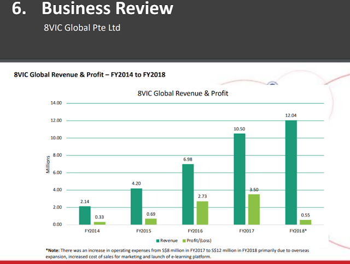Viewport: 350px width, 264px height.
Task: Click the 'FY2017' axis label
Action: [x=247, y=231]
